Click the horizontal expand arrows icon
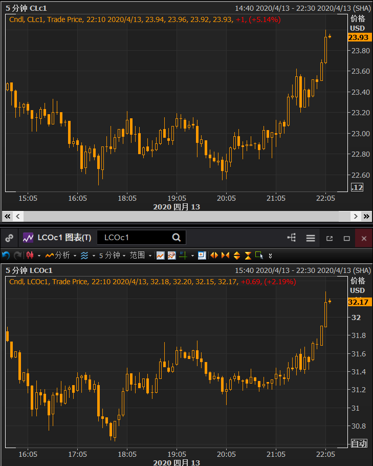 coord(214,255)
